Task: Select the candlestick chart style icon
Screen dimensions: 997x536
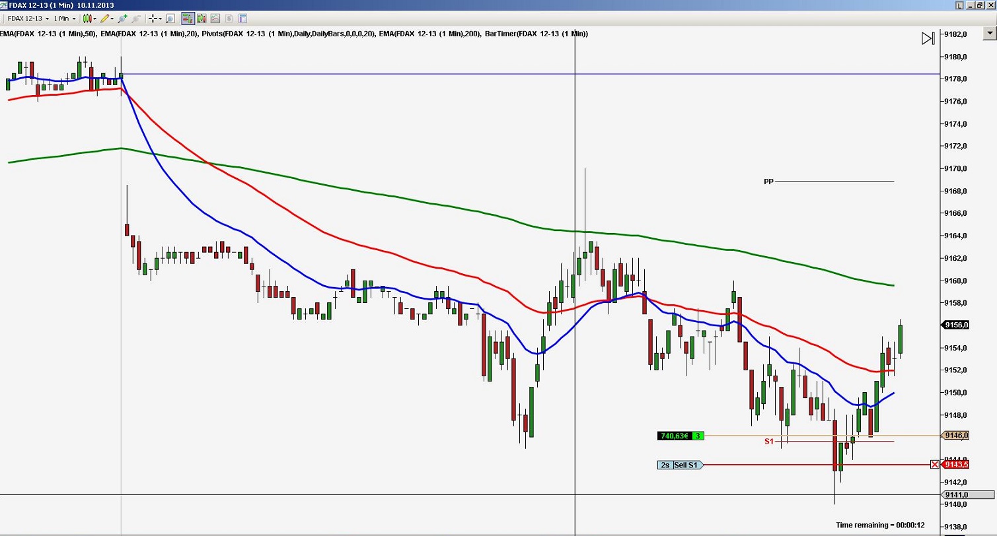Action: [87, 18]
